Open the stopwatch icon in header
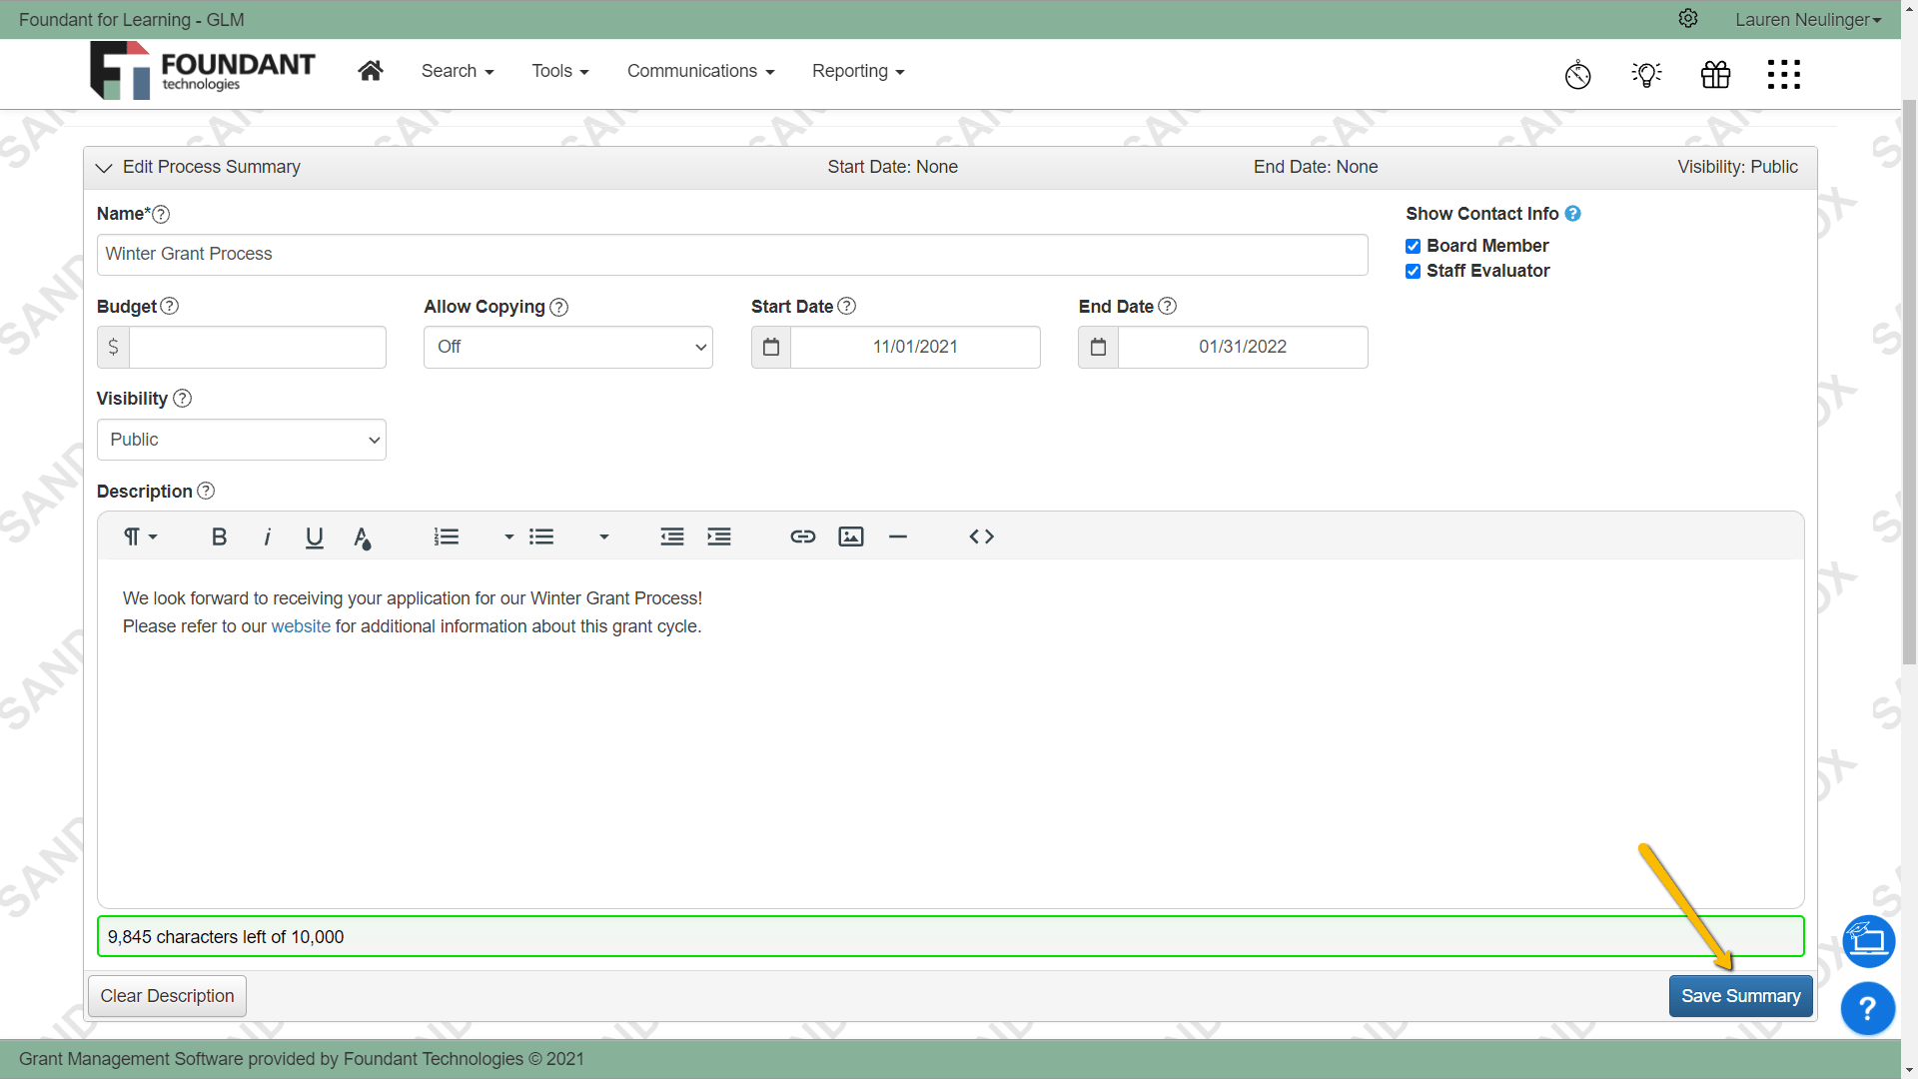 (1577, 74)
